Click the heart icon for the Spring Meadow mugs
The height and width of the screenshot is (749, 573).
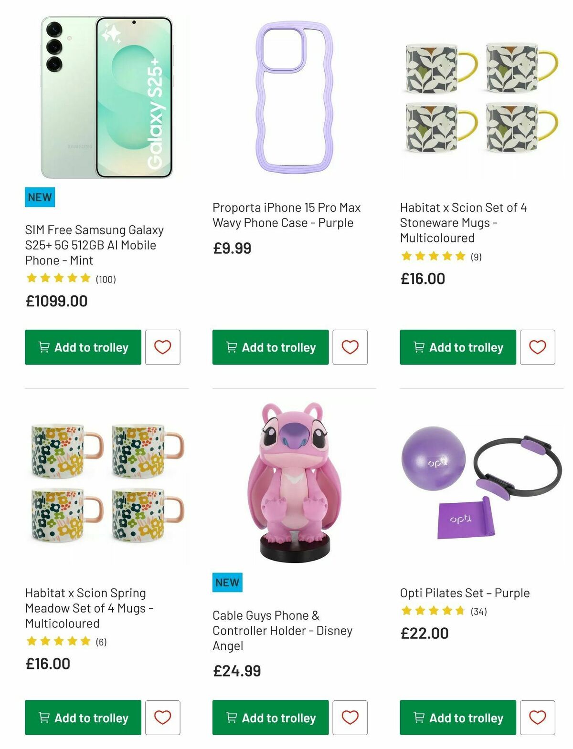(162, 717)
